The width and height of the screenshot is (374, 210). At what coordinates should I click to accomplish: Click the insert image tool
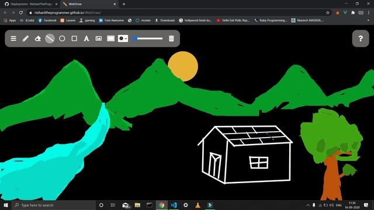point(99,38)
